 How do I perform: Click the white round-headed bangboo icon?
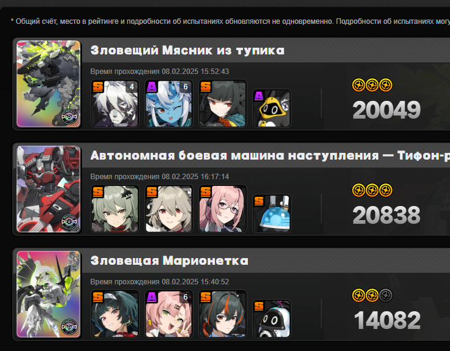272,319
